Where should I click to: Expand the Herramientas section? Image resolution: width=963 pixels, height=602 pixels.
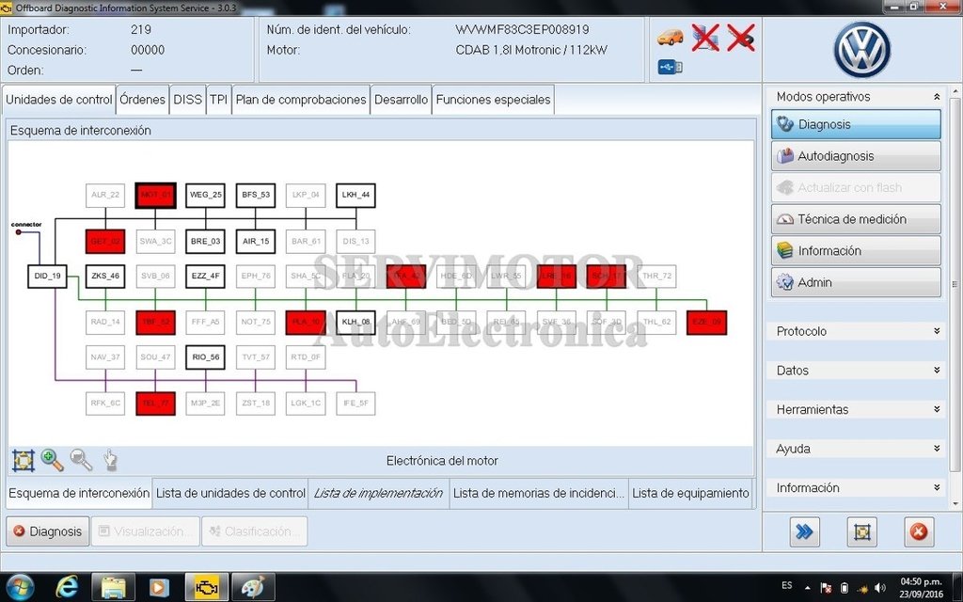tap(936, 409)
